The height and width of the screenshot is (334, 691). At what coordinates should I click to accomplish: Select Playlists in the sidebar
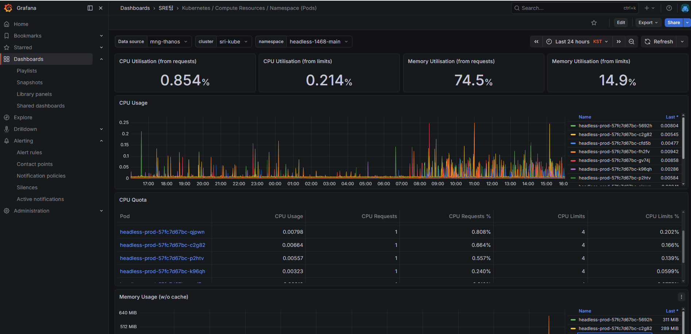pyautogui.click(x=27, y=70)
